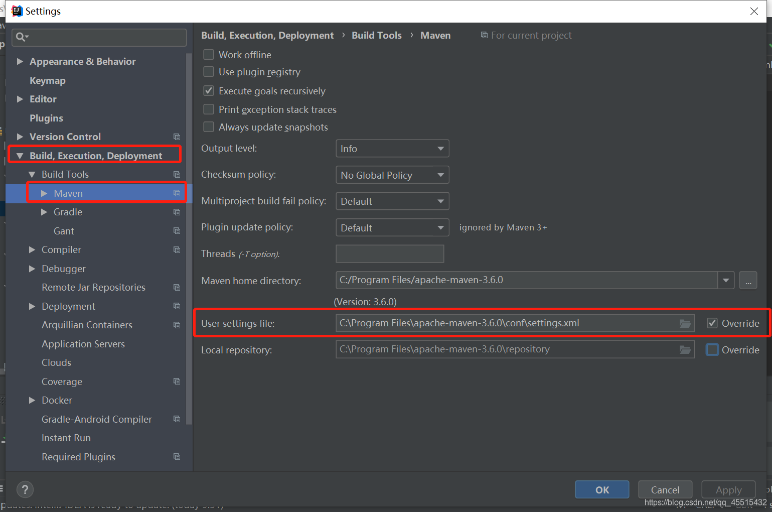Screen dimensions: 772x512
Task: Click the settings search input field
Action: coord(99,37)
